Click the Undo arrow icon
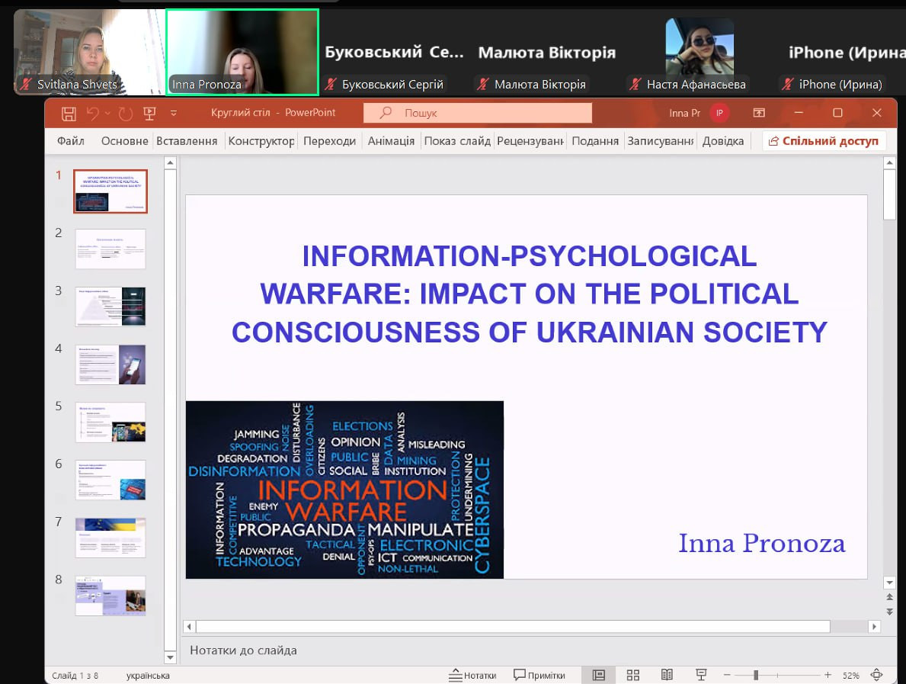 point(93,114)
